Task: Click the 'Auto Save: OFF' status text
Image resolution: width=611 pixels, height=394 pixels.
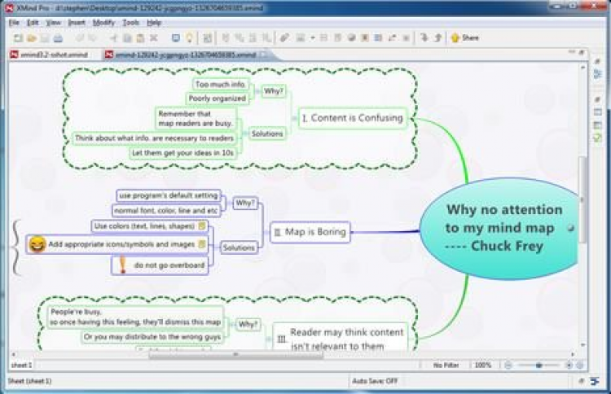Action: [x=375, y=381]
